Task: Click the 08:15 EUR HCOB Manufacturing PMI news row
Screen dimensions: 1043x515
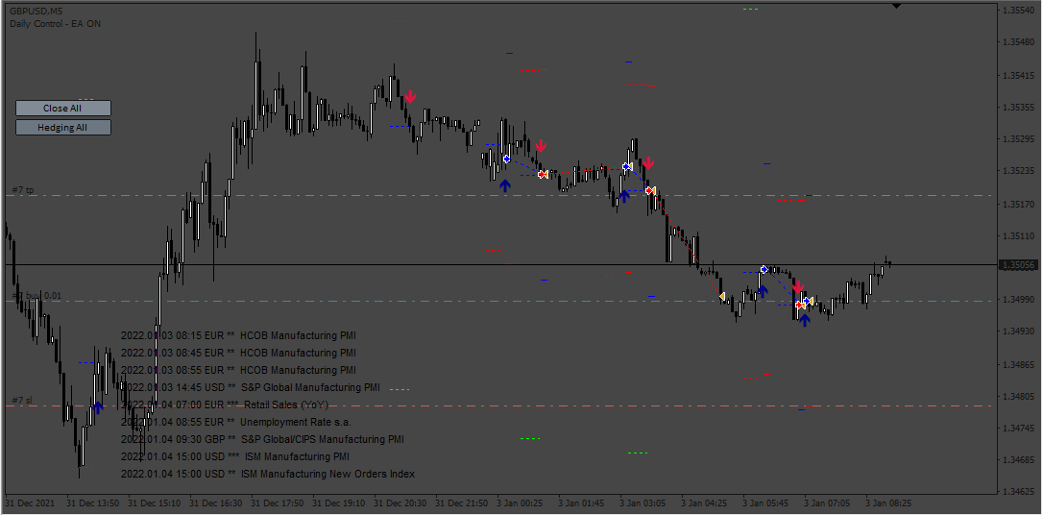Action: [x=238, y=335]
